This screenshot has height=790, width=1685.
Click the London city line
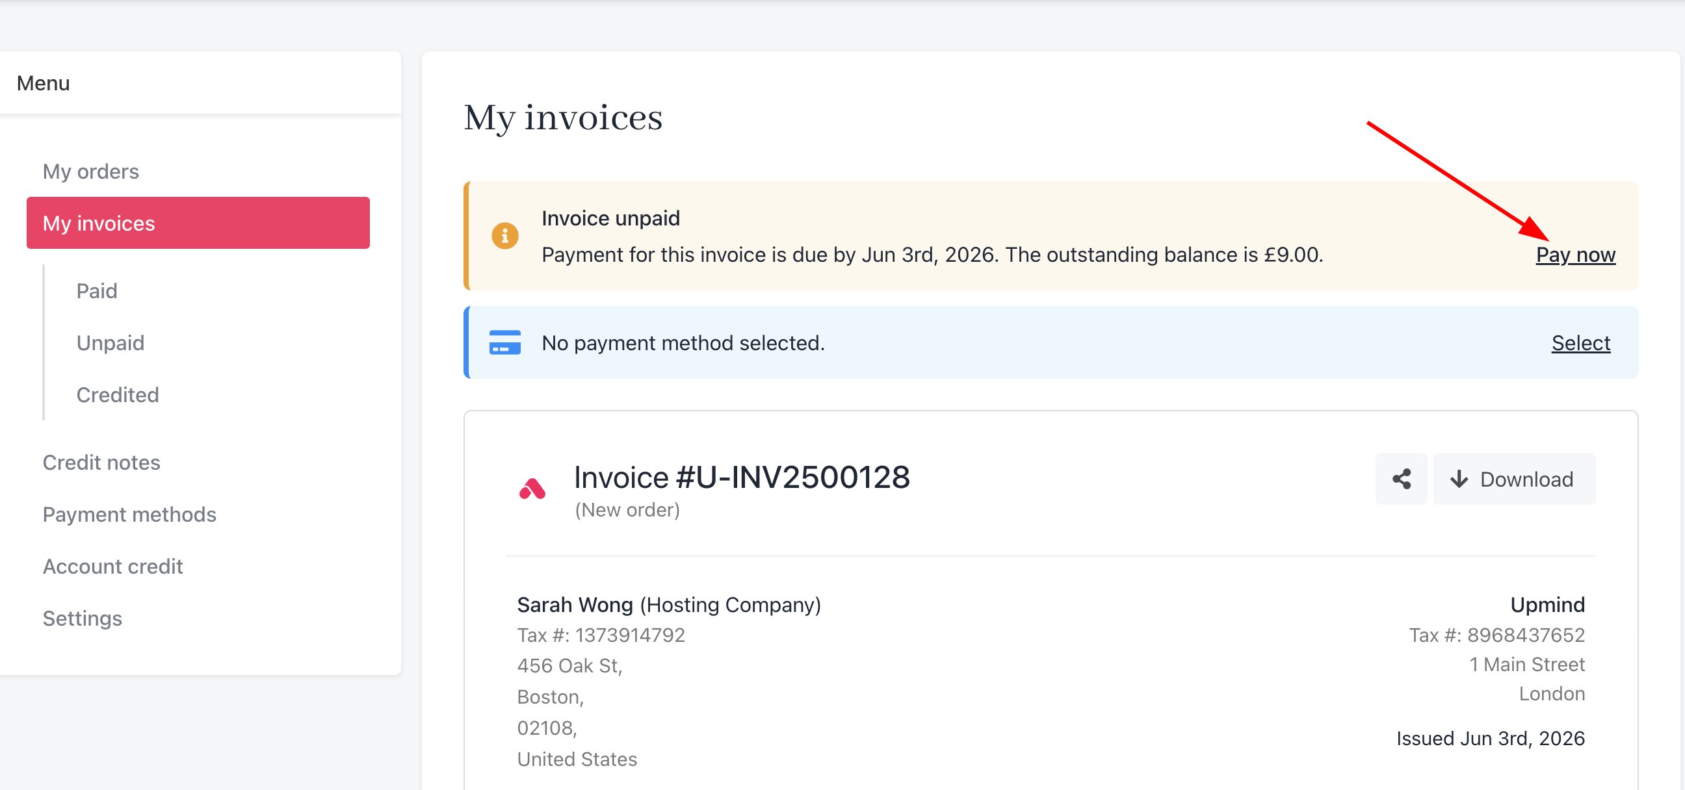point(1552,694)
